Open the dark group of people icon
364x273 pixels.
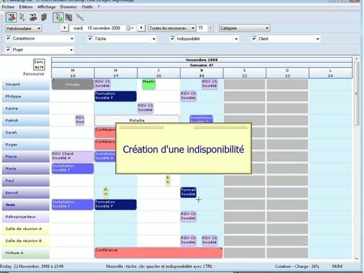[x=33, y=17]
